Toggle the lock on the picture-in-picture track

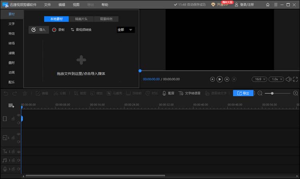point(13,138)
